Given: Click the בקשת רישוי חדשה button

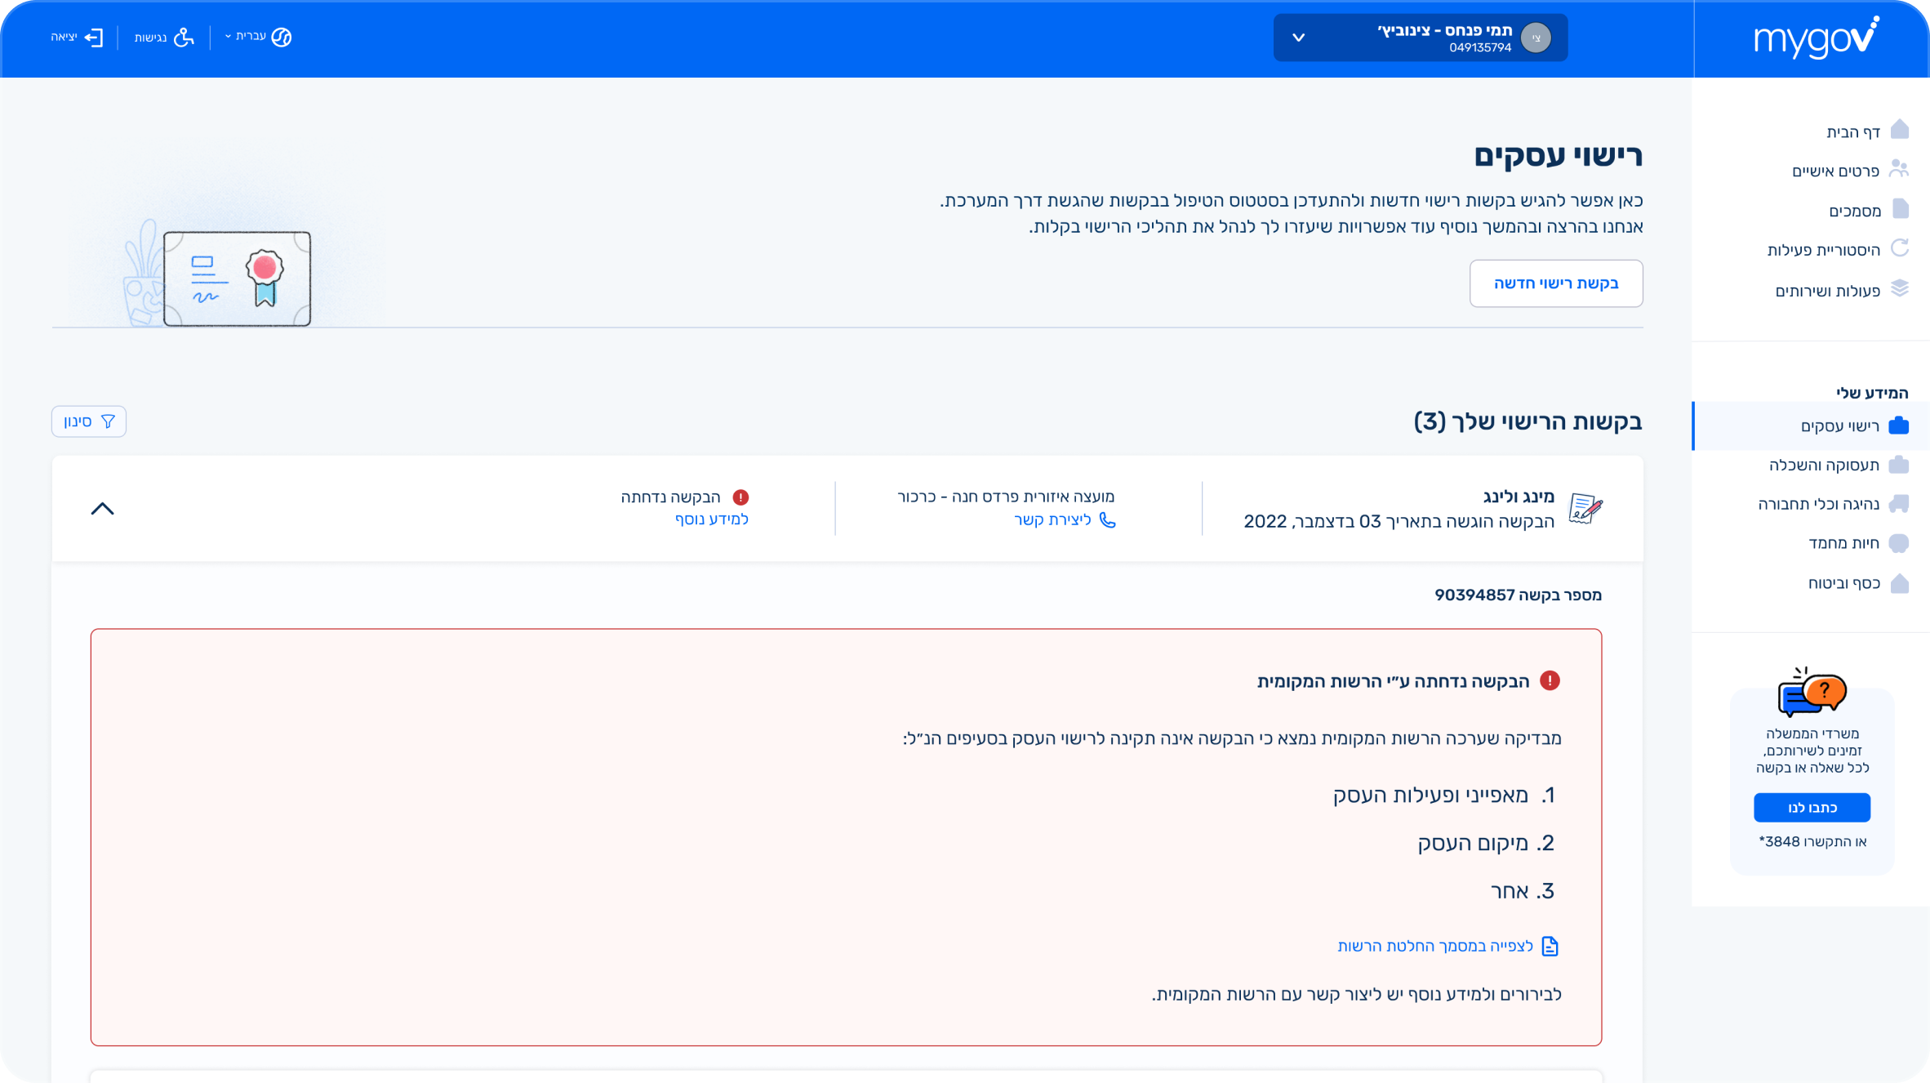Looking at the screenshot, I should pos(1555,283).
